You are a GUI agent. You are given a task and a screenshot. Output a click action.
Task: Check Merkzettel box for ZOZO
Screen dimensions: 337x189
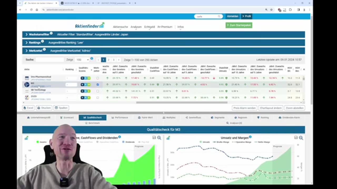98,98
